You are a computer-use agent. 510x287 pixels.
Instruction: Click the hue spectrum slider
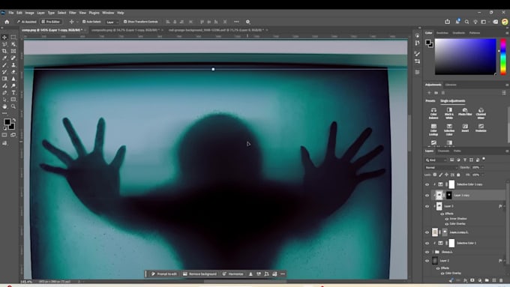503,56
